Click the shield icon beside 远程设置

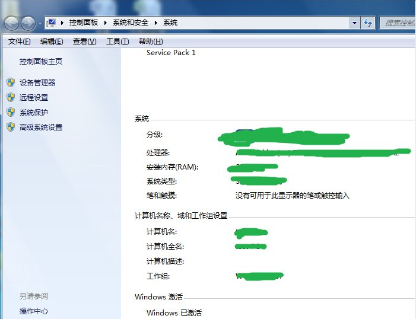coord(10,97)
